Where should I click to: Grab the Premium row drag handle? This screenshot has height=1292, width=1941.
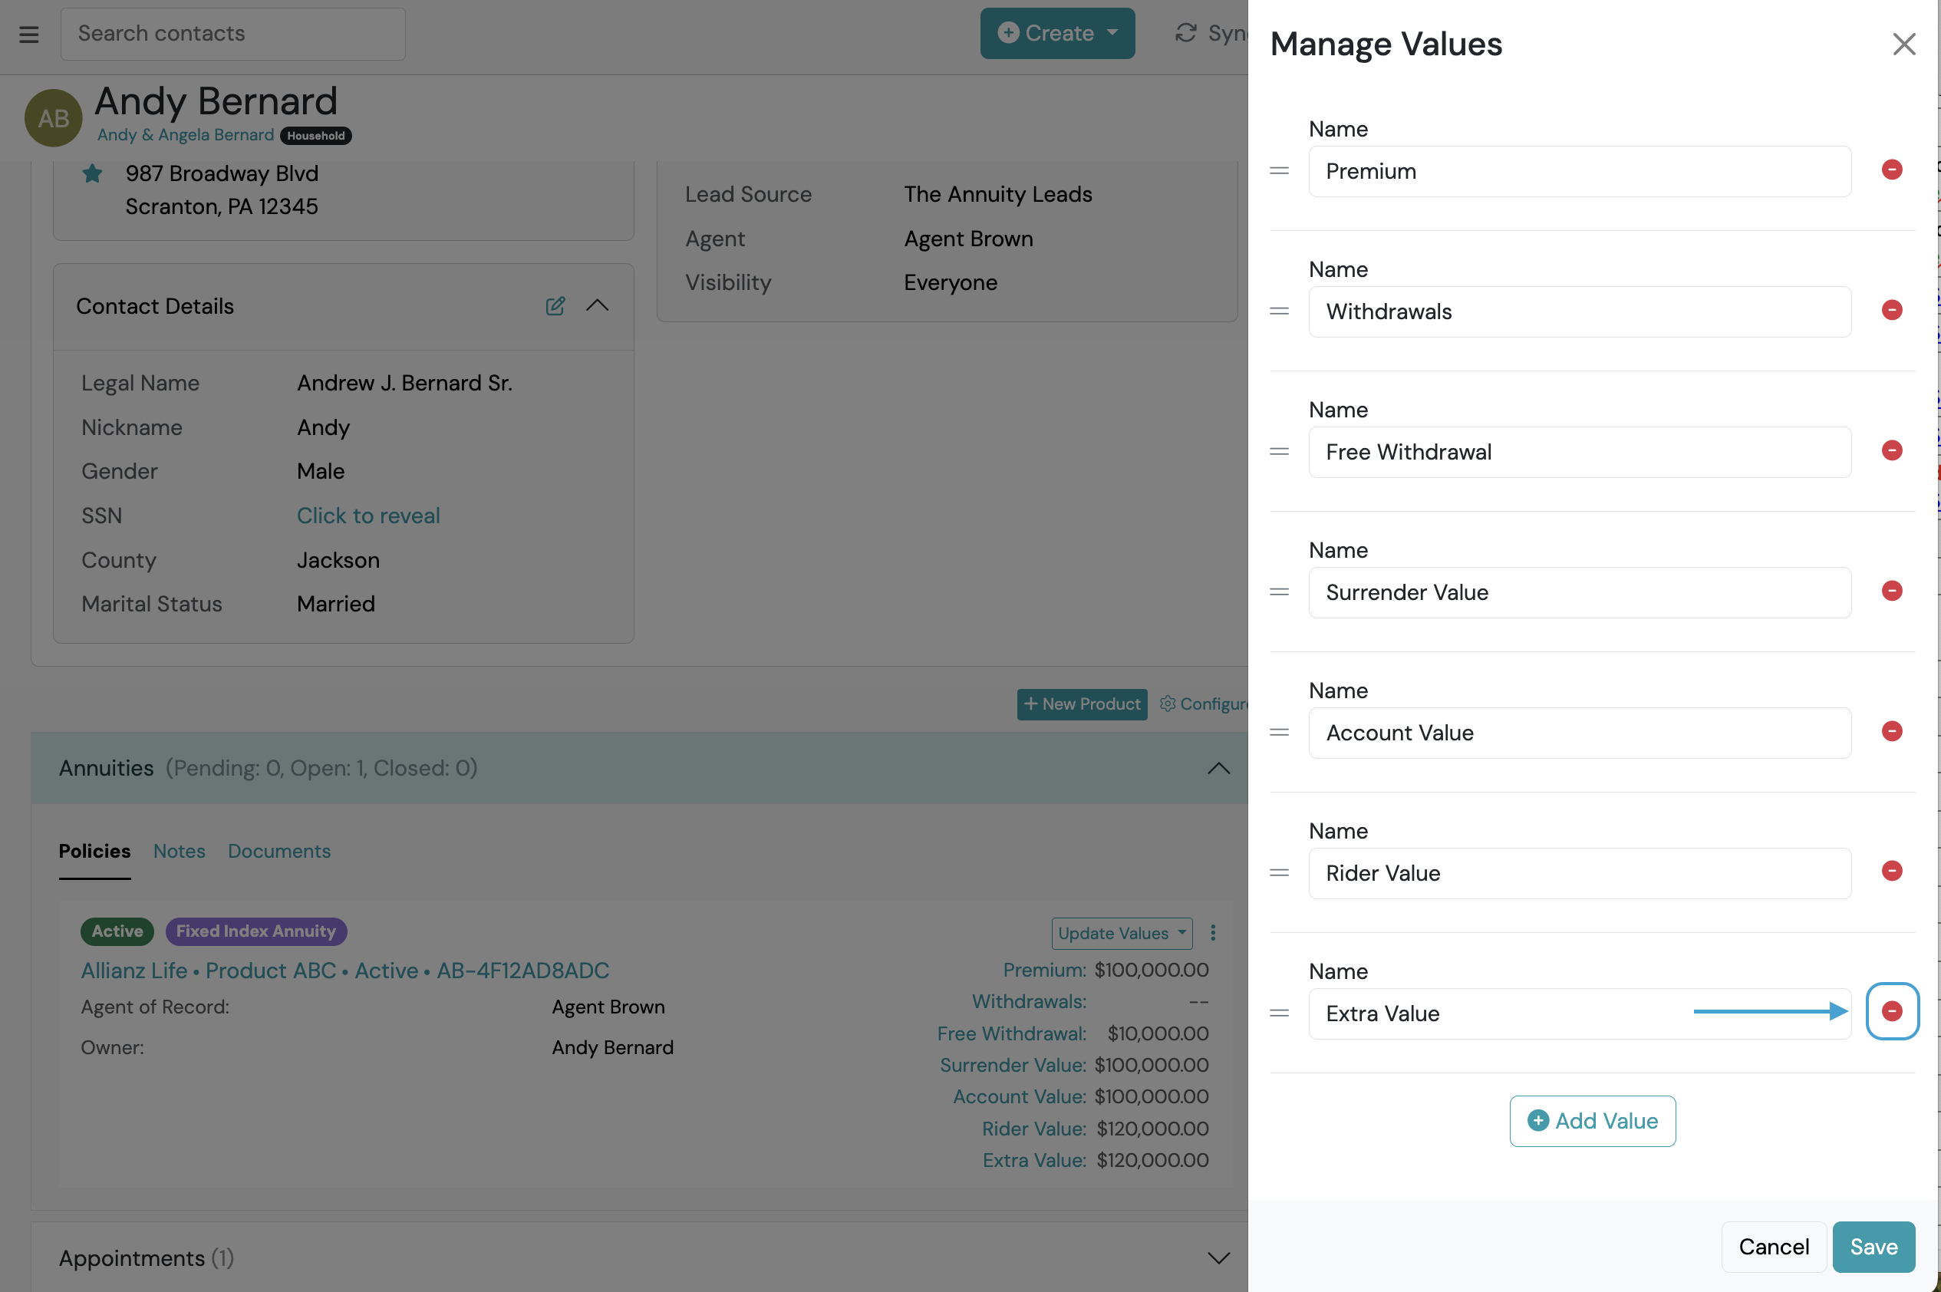click(1279, 170)
